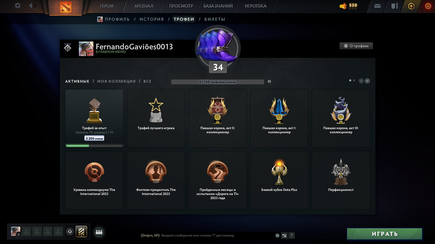Click the party leader avatar slot

pos(16,231)
